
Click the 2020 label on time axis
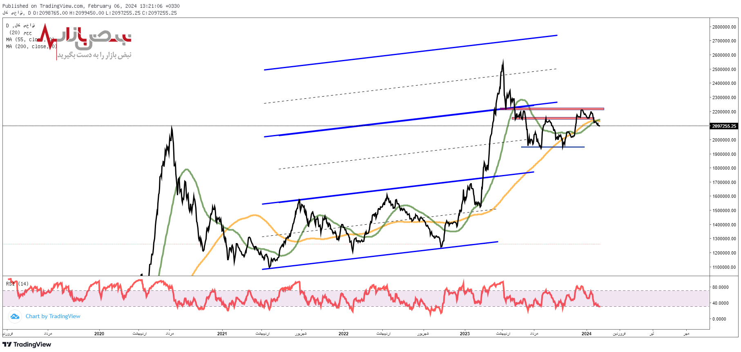(99, 334)
